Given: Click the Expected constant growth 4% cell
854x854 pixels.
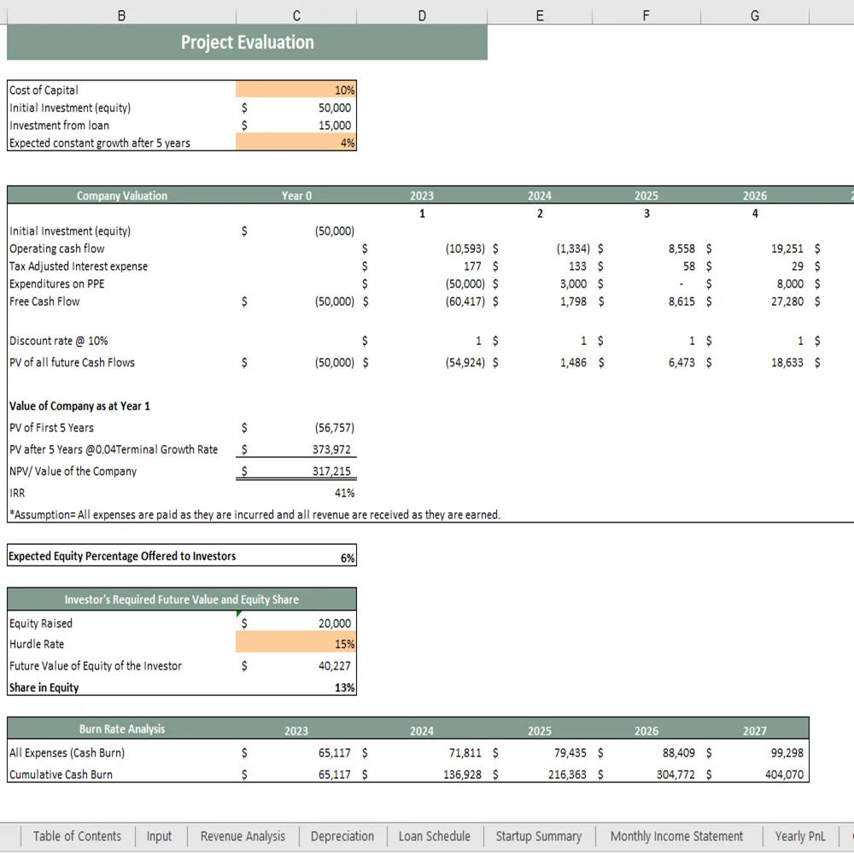Looking at the screenshot, I should (x=295, y=143).
